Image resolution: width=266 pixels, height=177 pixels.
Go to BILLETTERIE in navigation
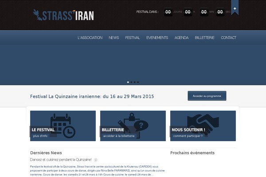[x=204, y=38]
